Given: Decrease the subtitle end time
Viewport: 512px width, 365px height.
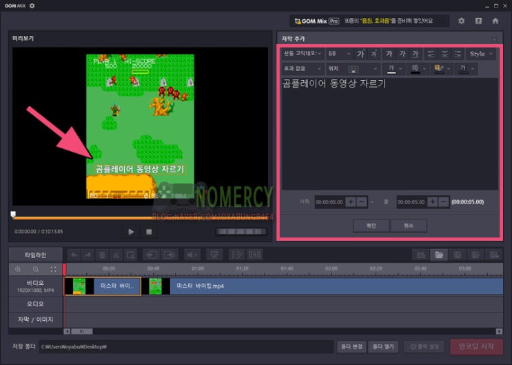Looking at the screenshot, I should pos(443,202).
